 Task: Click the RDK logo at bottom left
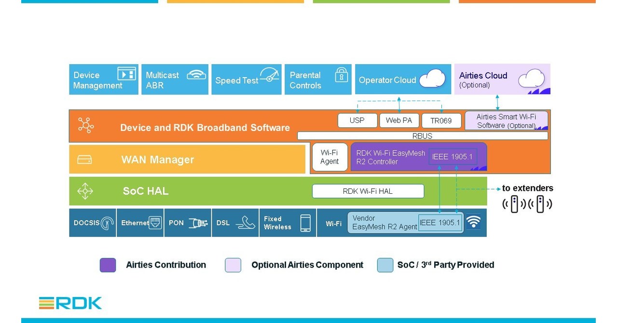[x=70, y=303]
